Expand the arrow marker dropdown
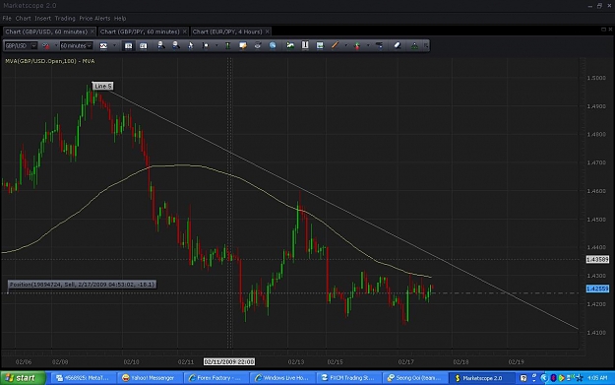615x385 pixels. point(368,46)
